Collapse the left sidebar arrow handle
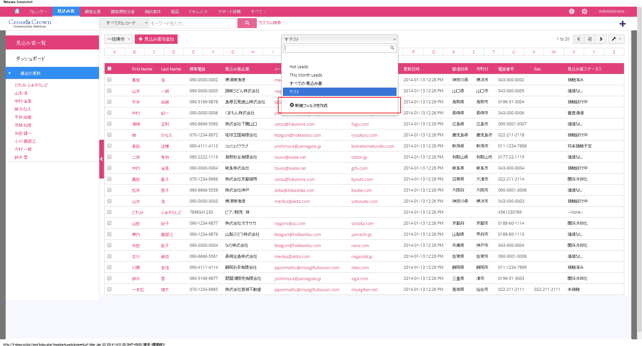 pos(101,159)
